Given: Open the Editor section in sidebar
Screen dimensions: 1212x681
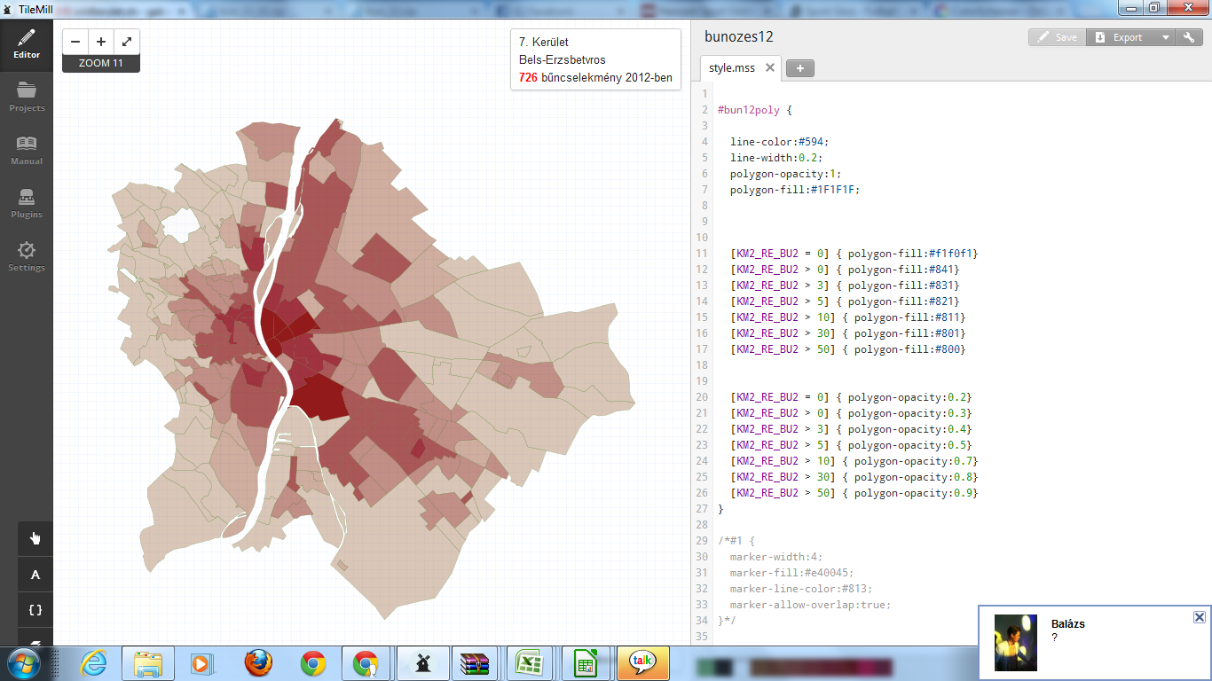Looking at the screenshot, I should point(27,43).
